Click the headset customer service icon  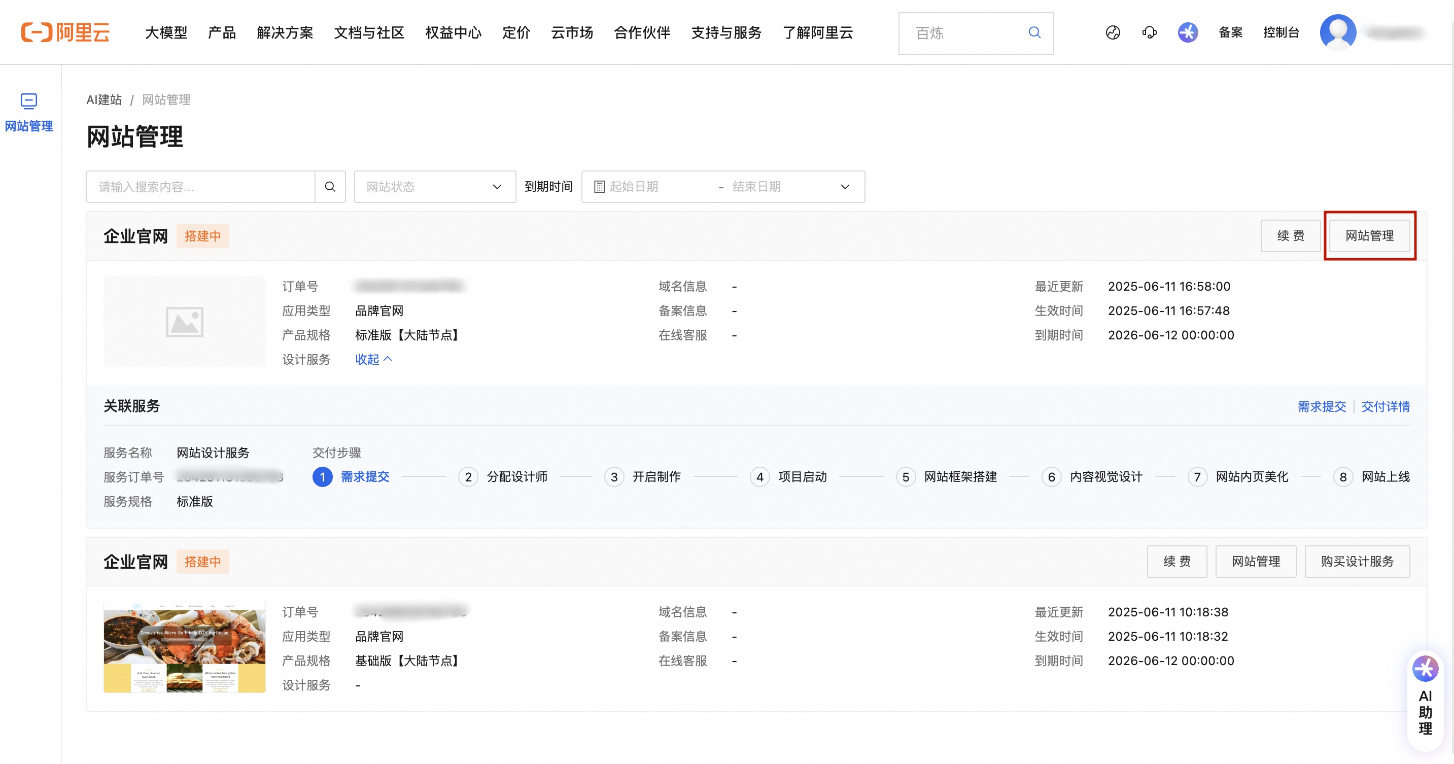pos(1149,32)
